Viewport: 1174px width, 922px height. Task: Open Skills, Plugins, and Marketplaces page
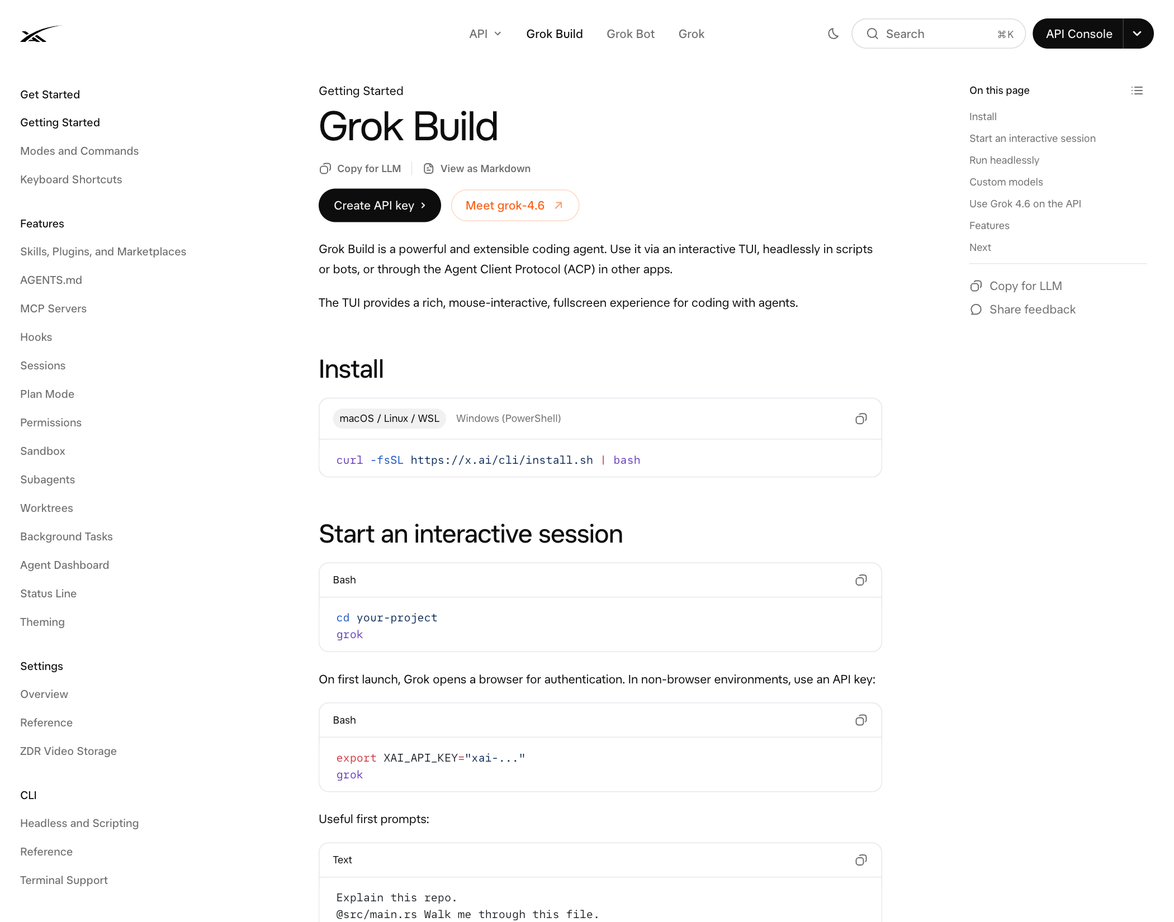(x=103, y=251)
